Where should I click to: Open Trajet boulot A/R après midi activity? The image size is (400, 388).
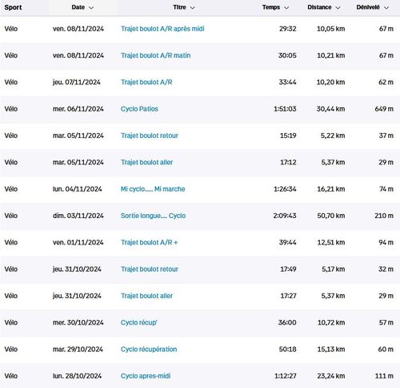tap(162, 29)
